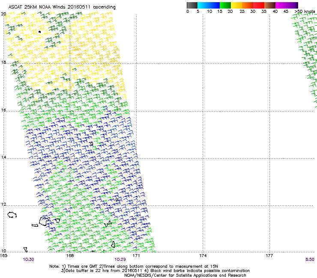
Task: Click the note line starting '3)Data buffer is 22 hrs'
Action: tap(156, 271)
